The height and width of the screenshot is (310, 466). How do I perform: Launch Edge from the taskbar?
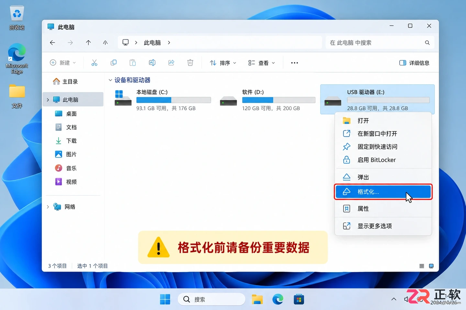278,299
